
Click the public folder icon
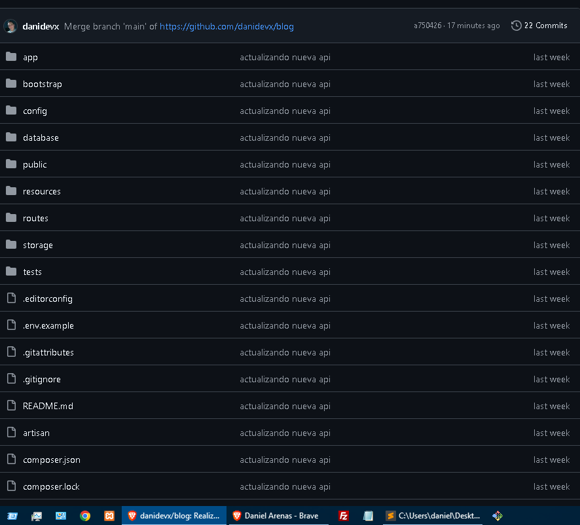[11, 164]
